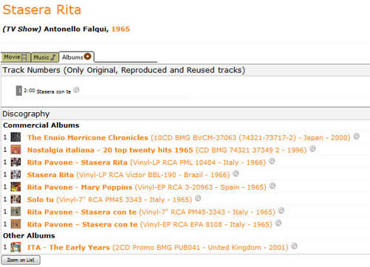Open ITA - The Early Years album link
This screenshot has height=267, width=370.
click(157, 247)
